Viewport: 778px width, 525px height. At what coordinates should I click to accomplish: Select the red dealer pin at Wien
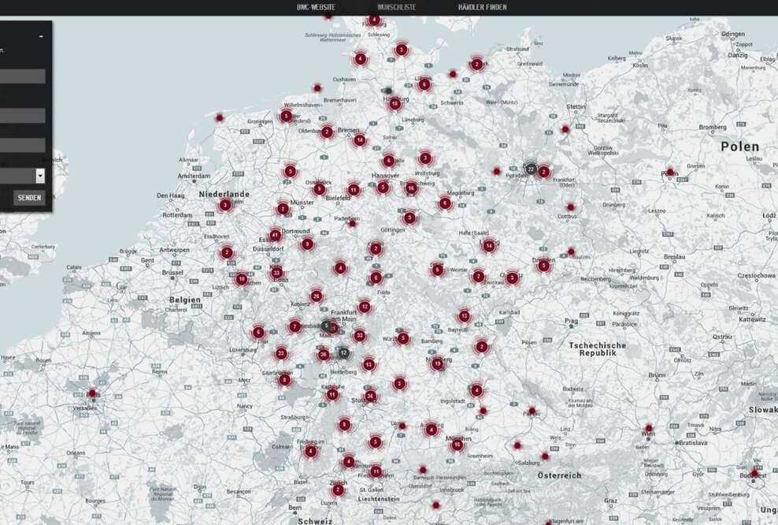click(648, 429)
